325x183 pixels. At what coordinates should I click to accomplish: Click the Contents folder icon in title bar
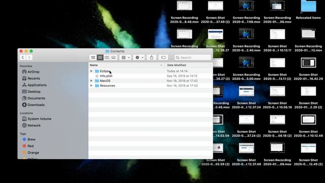coord(107,51)
